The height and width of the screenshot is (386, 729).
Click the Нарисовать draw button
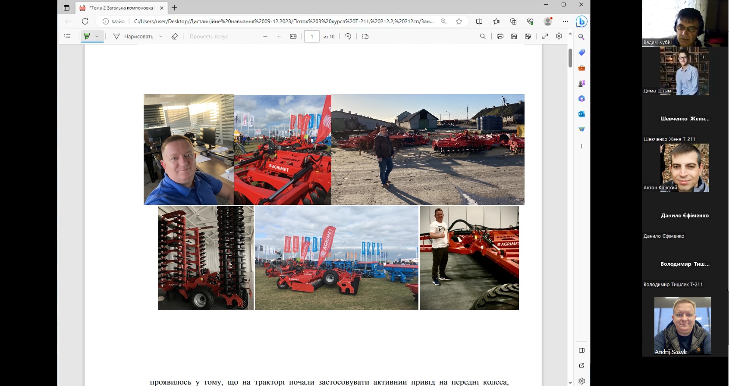[133, 37]
